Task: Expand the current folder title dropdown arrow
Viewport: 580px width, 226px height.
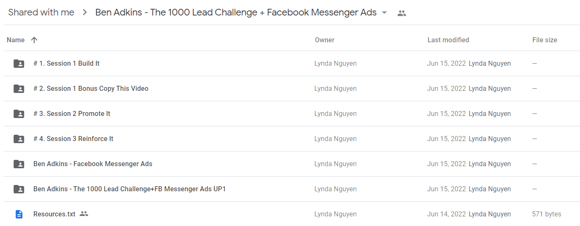Action: (x=385, y=13)
